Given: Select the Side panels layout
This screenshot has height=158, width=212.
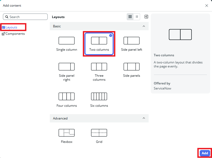Looking at the screenshot, I should (131, 67).
